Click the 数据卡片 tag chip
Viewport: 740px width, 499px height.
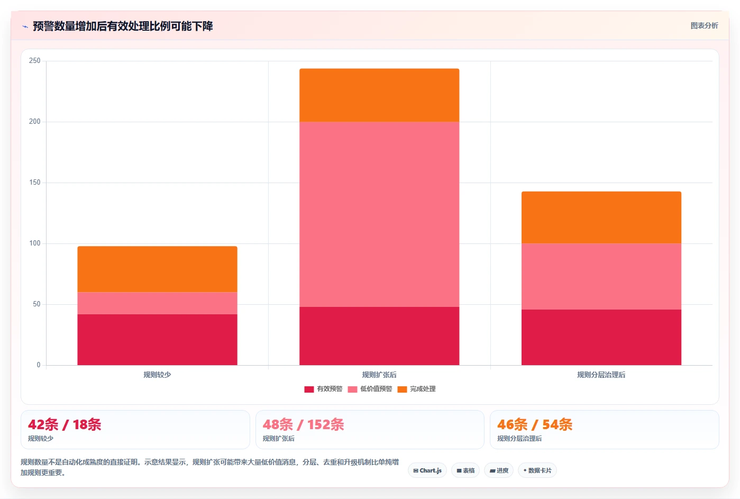pos(537,470)
